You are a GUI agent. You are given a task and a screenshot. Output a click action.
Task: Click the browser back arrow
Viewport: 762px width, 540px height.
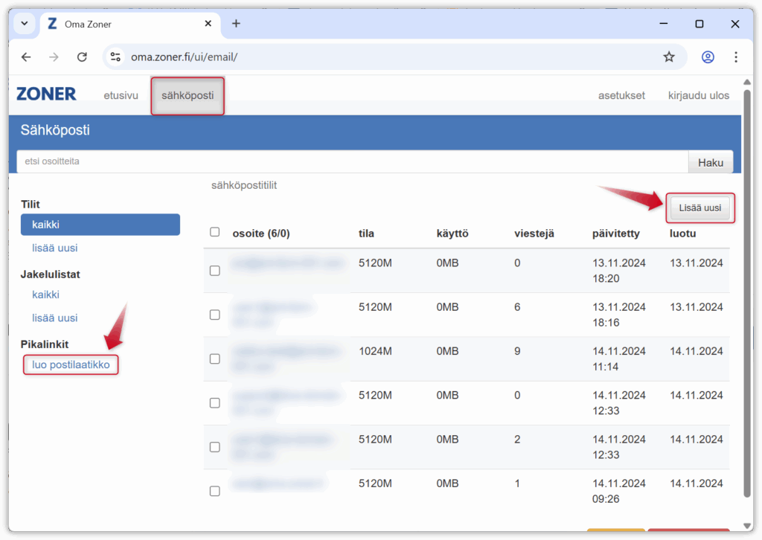point(26,57)
